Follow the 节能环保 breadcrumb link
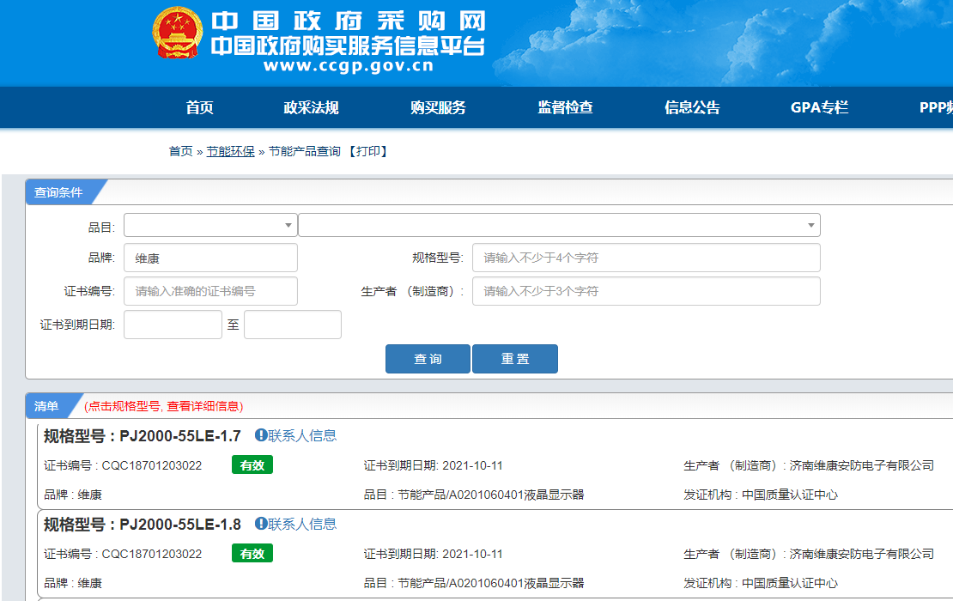The image size is (953, 601). click(x=230, y=151)
